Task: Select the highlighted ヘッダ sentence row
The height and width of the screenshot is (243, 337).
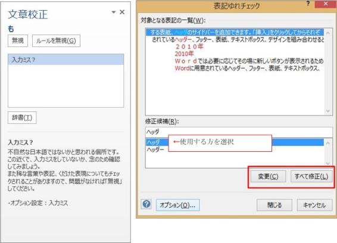Action: click(235, 33)
